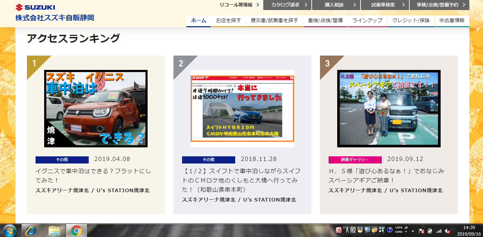
Task: Go to the 展示車/試乗車を探す tab
Action: coord(274,21)
